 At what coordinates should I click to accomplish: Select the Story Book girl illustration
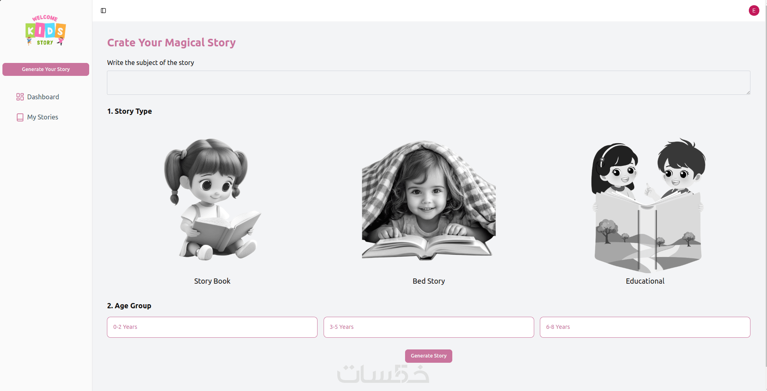pos(212,199)
